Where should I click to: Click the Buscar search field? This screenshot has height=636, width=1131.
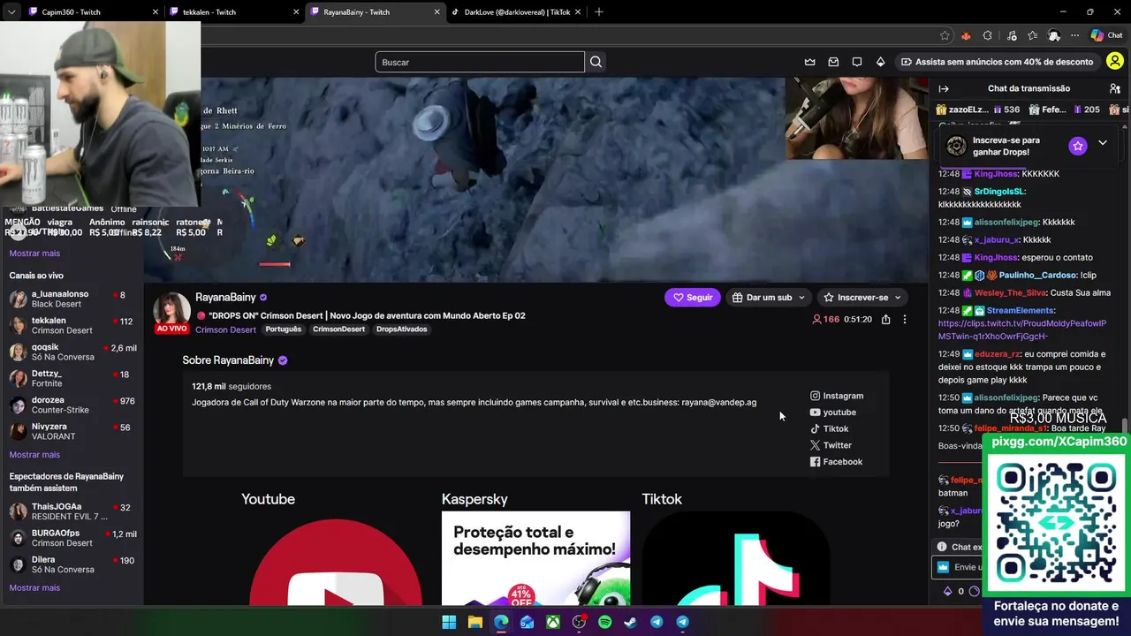coord(480,62)
